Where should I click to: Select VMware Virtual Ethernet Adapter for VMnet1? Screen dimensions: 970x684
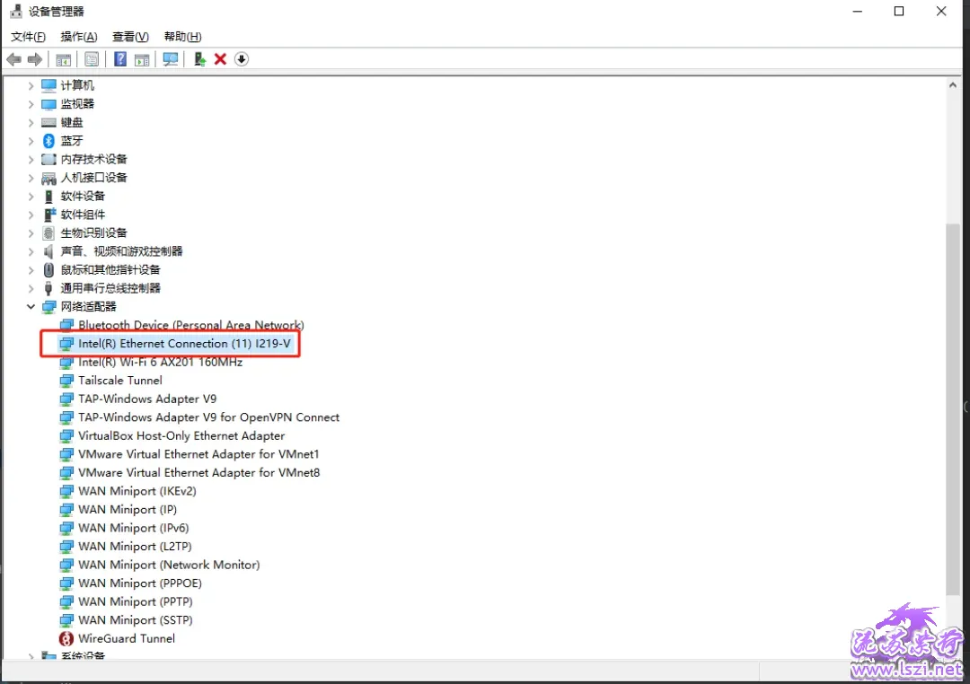click(x=198, y=454)
